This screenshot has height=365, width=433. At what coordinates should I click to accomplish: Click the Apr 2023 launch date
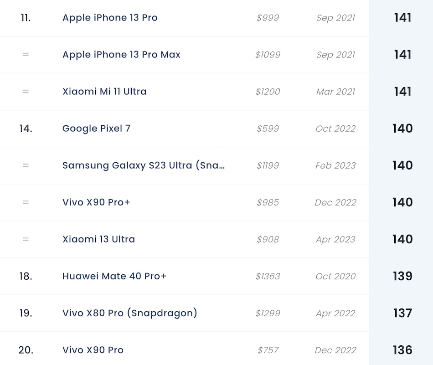tap(335, 239)
